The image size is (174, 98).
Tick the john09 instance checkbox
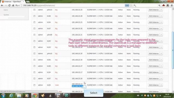tap(35, 35)
